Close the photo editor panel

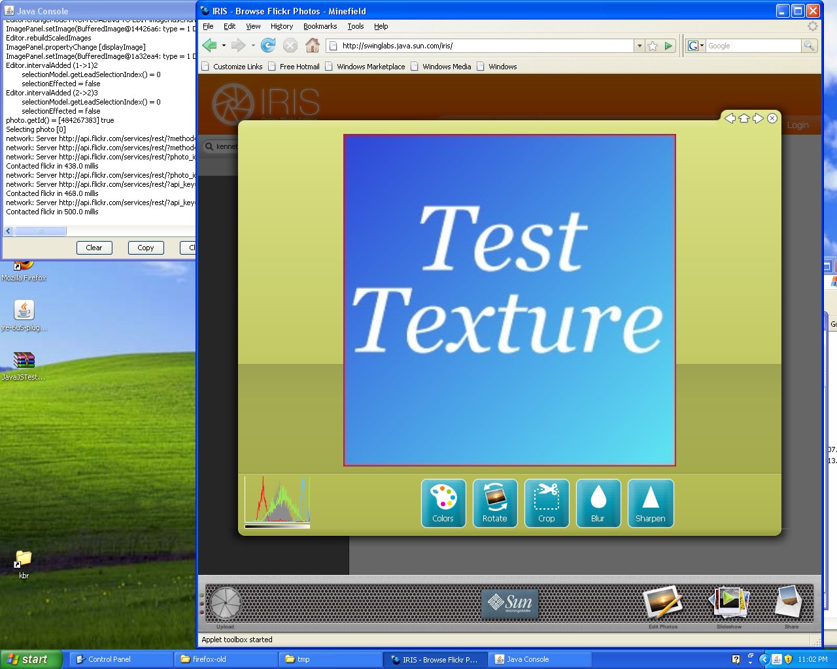tap(772, 118)
